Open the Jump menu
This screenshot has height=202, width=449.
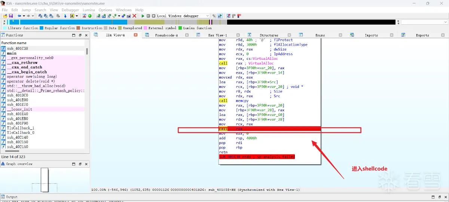click(x=26, y=10)
